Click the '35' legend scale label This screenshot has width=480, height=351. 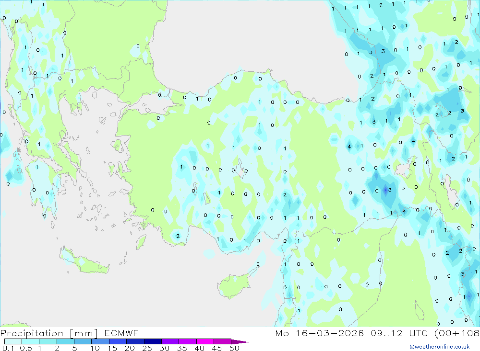182,348
